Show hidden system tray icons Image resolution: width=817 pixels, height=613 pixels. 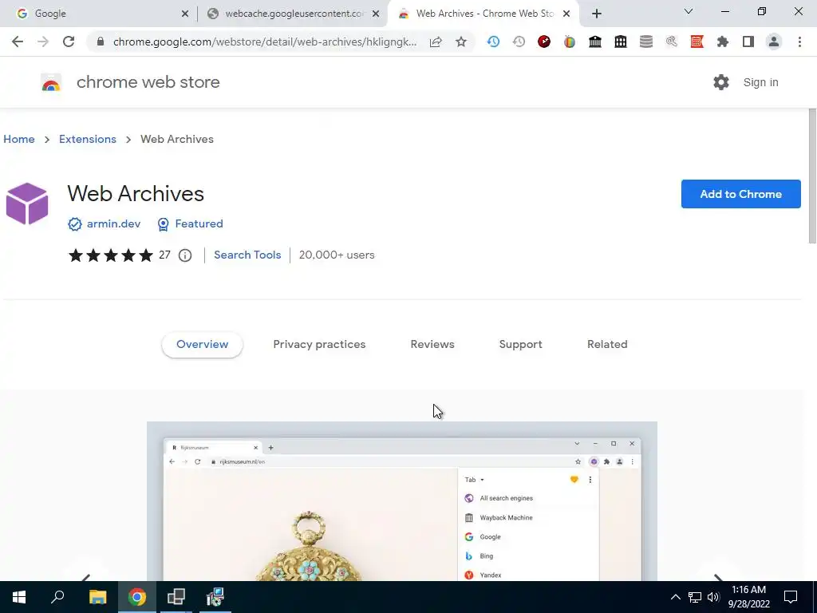pos(675,597)
